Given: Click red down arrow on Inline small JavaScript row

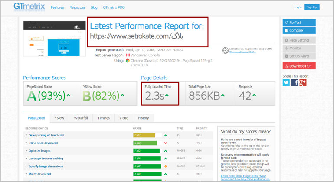Looking at the screenshot, I should coord(166,143).
